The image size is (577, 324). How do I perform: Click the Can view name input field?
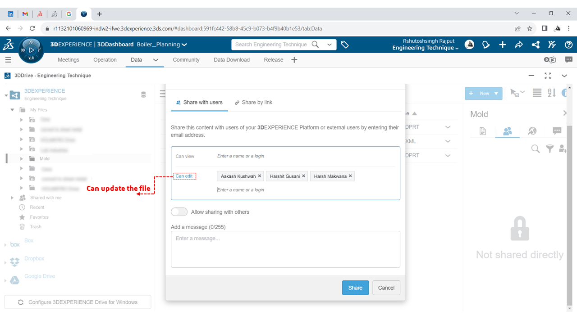[x=306, y=156]
